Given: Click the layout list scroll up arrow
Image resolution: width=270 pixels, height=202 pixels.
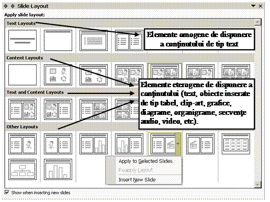Looking at the screenshot, I should (257, 22).
